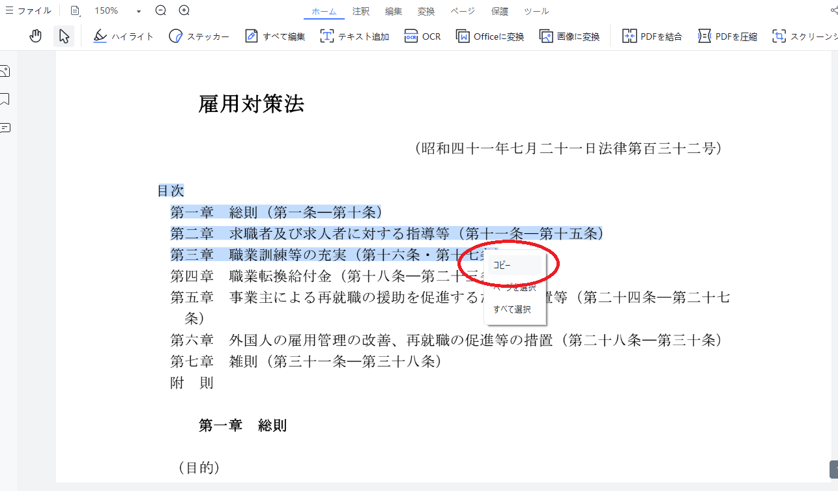Click PDFを結合 merge PDFs
The image size is (838, 491).
652,36
